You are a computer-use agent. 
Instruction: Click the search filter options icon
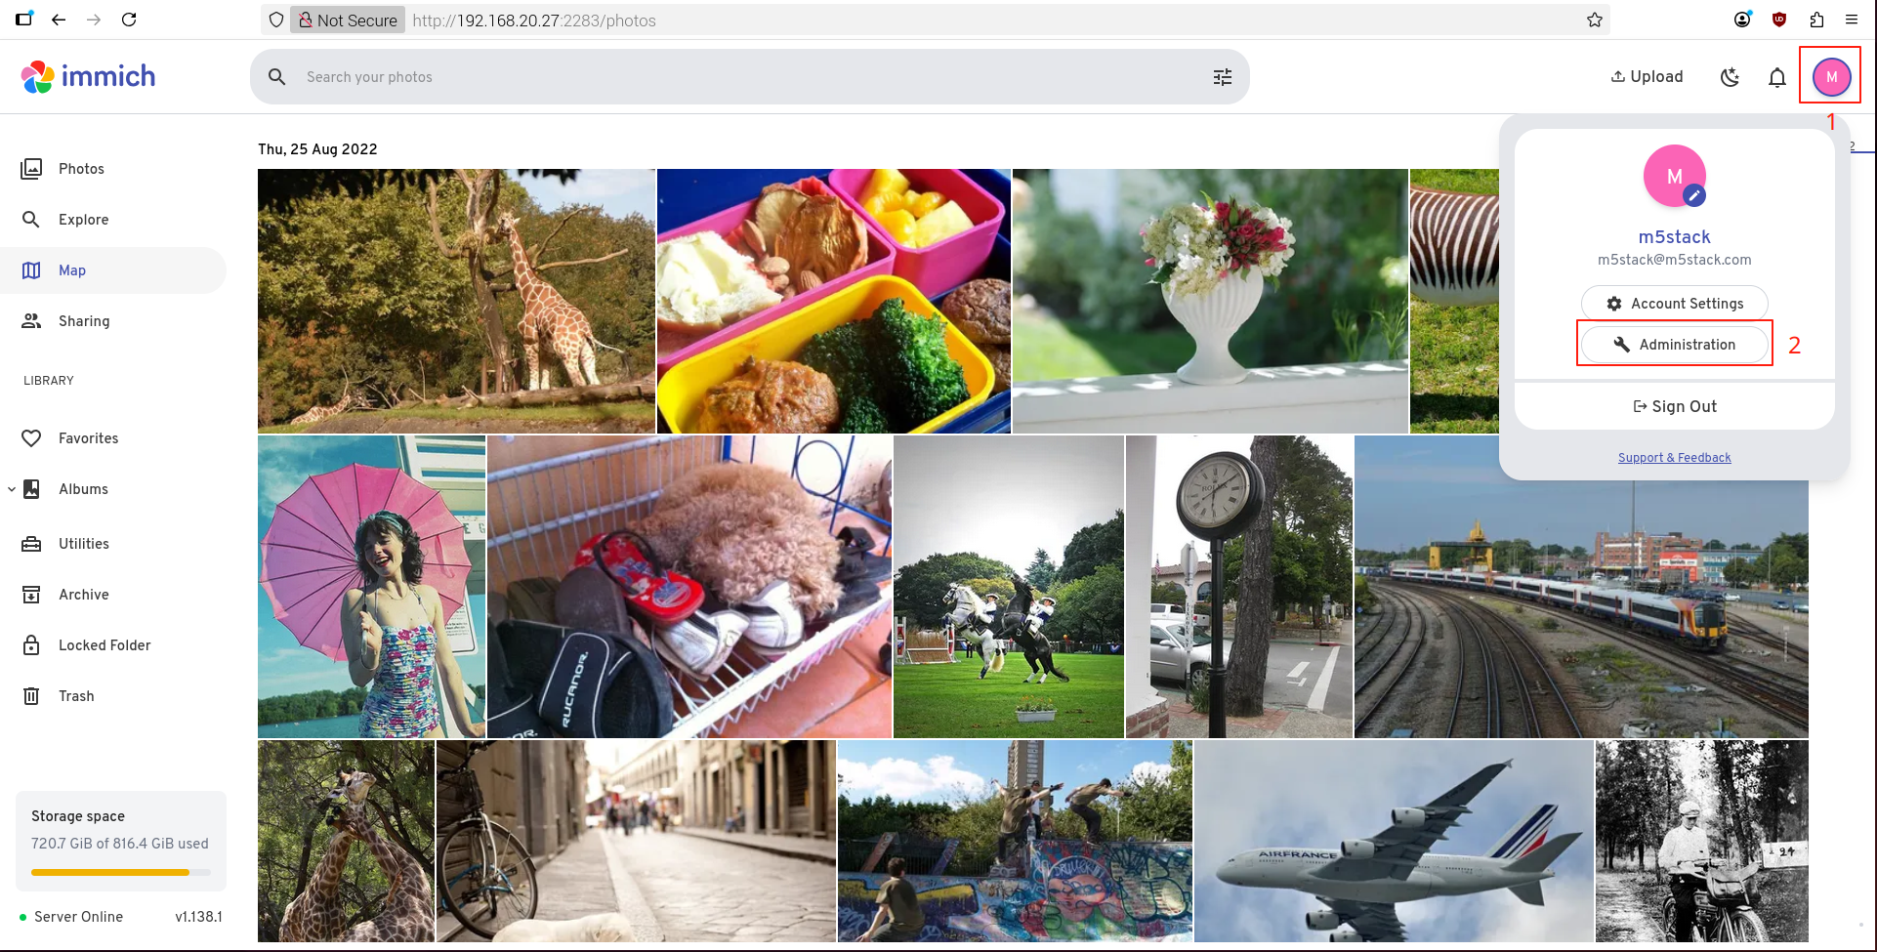(x=1222, y=77)
